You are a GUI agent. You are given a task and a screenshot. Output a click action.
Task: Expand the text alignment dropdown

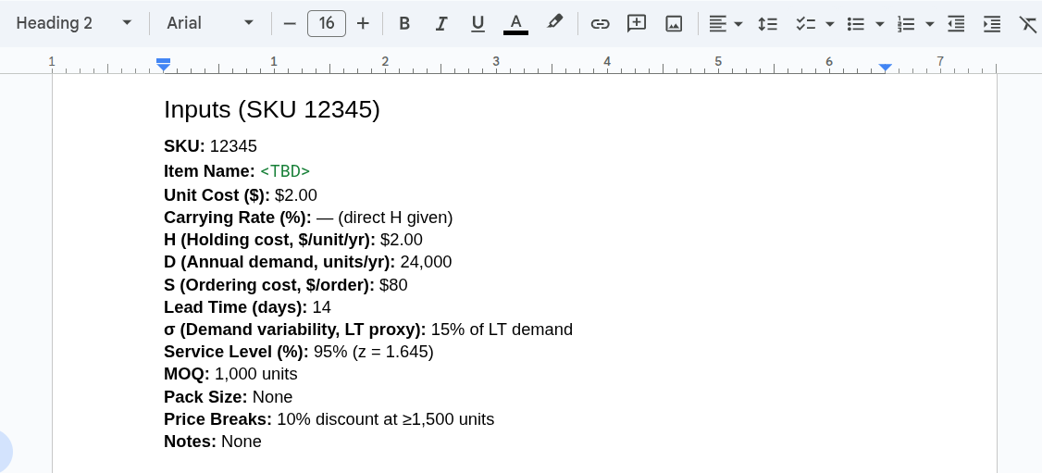click(738, 23)
